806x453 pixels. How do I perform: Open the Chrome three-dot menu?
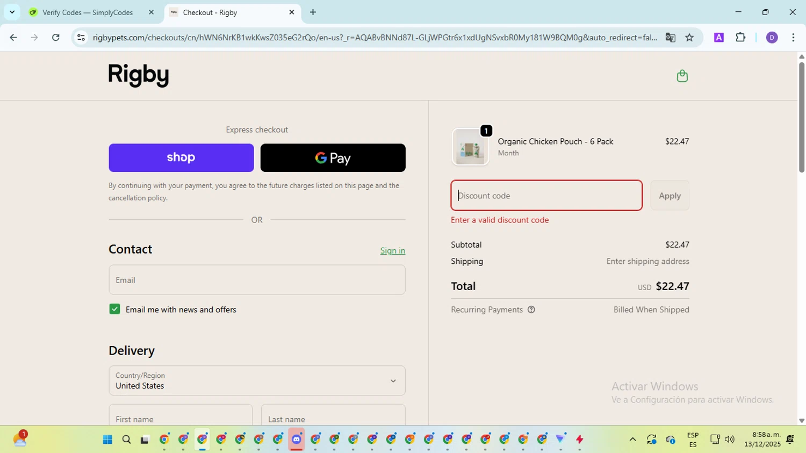pos(793,38)
